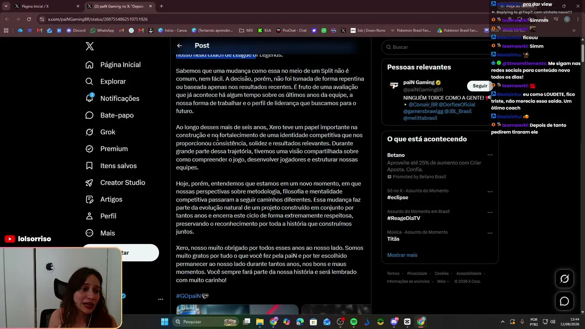Show hidden system tray icons
Viewport: 585px width, 329px height.
pyautogui.click(x=503, y=322)
